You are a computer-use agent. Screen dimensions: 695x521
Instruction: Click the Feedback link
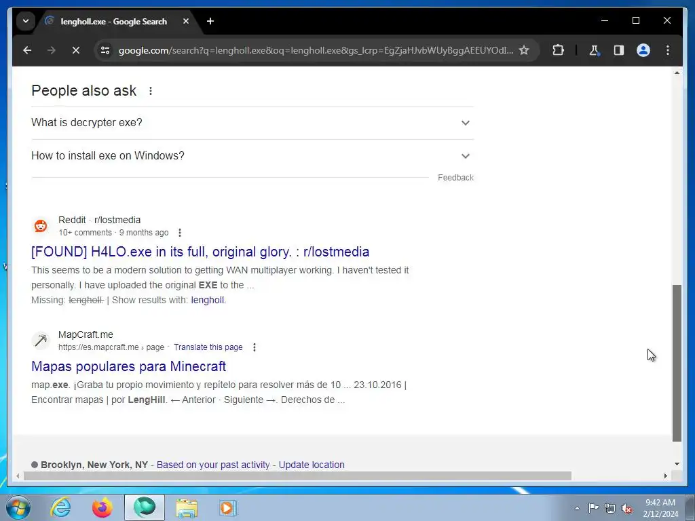(455, 178)
